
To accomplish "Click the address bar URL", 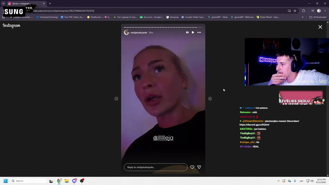I will point(64,11).
